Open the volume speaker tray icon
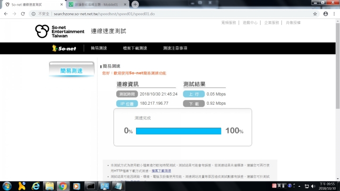Viewport: 340px width, 191px height. click(313, 186)
